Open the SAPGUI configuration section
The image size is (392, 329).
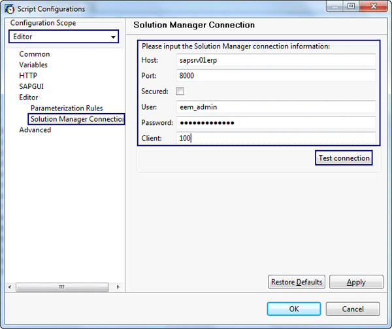pos(31,86)
